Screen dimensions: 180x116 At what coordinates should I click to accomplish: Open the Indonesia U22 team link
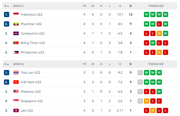[31, 14]
